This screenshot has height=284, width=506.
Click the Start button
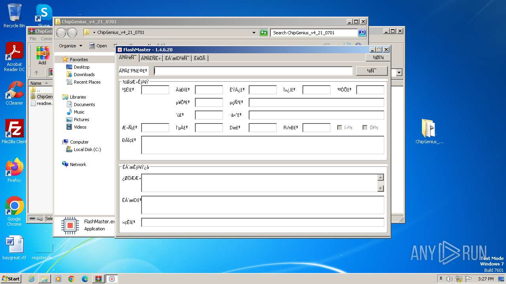coord(11,279)
